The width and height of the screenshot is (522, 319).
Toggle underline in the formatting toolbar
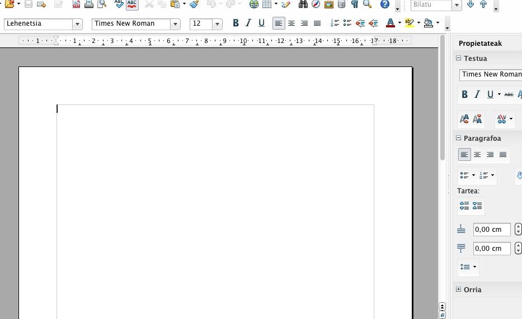262,23
